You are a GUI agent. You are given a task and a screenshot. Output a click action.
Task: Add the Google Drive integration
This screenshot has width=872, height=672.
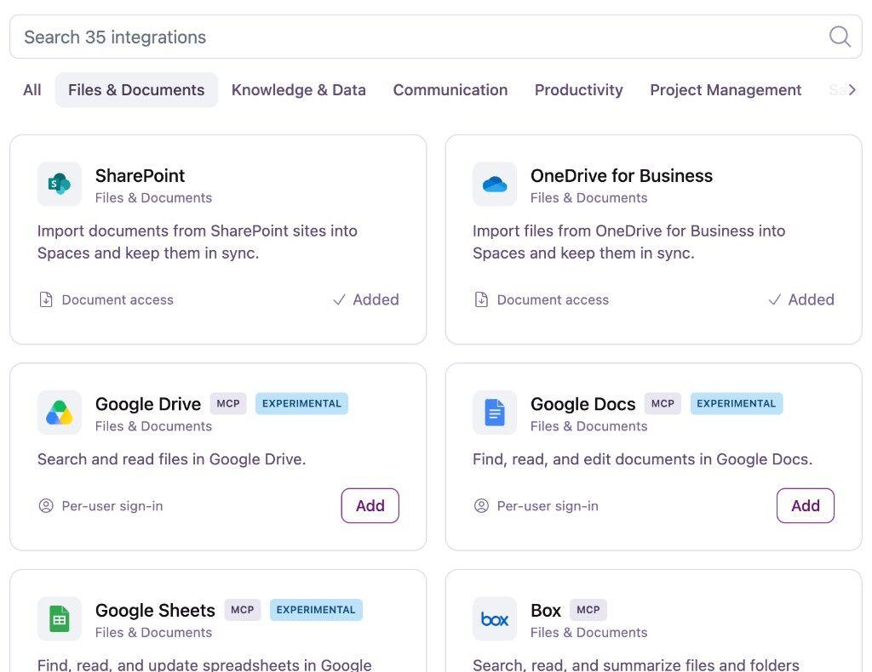pos(370,506)
